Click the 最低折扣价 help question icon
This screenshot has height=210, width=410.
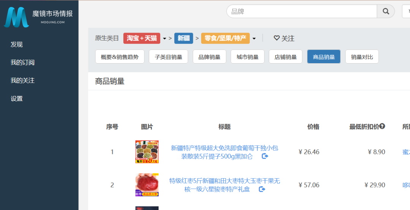pos(382,126)
